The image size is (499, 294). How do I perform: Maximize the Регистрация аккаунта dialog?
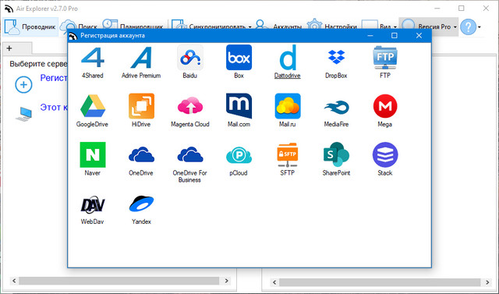[395, 36]
